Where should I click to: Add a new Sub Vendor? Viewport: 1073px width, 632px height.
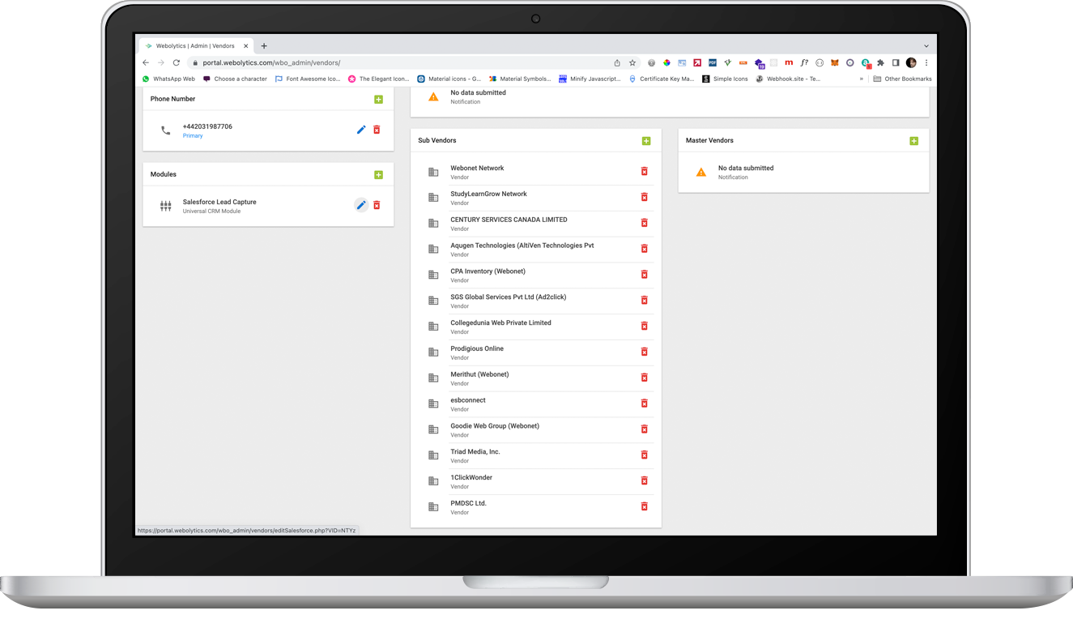click(646, 140)
